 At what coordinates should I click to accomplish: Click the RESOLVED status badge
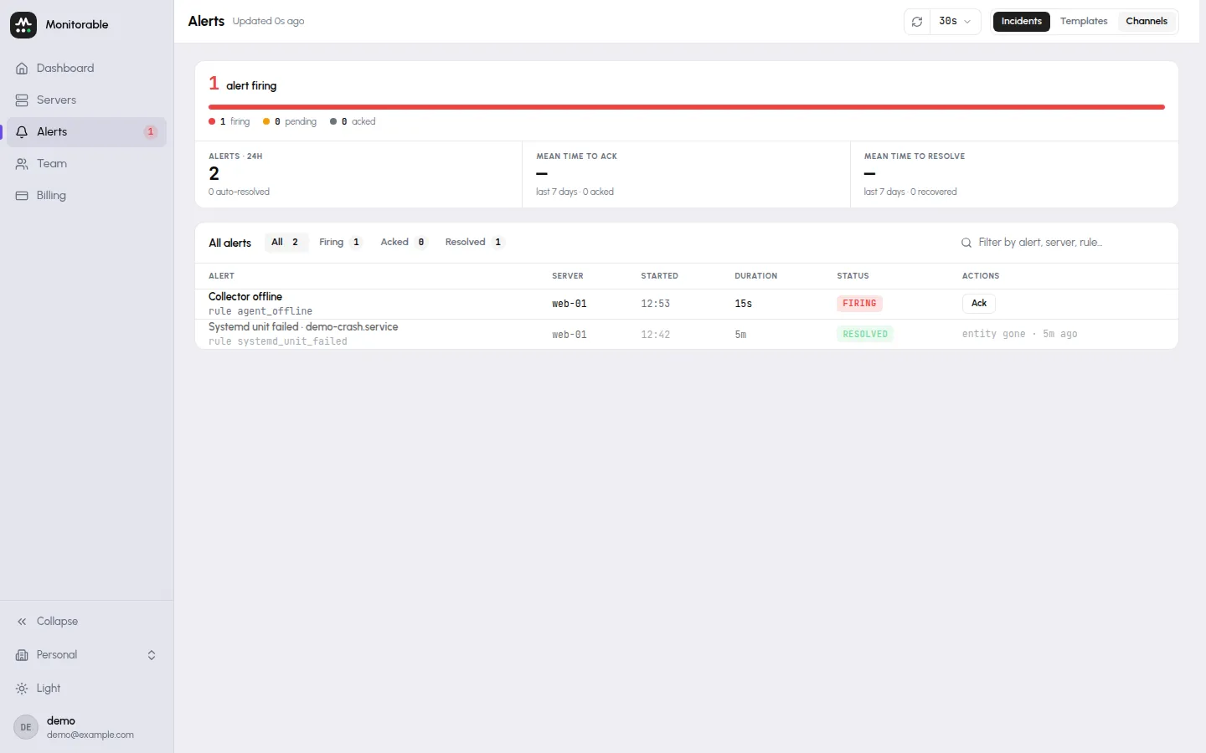coord(865,334)
